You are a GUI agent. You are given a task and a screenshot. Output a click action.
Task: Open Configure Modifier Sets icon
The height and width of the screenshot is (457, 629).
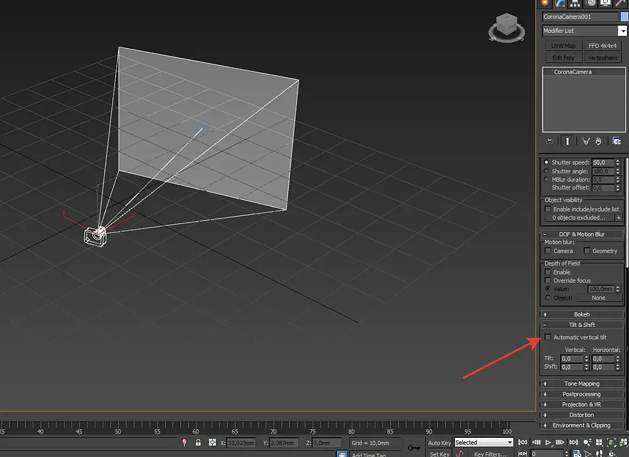(x=617, y=141)
